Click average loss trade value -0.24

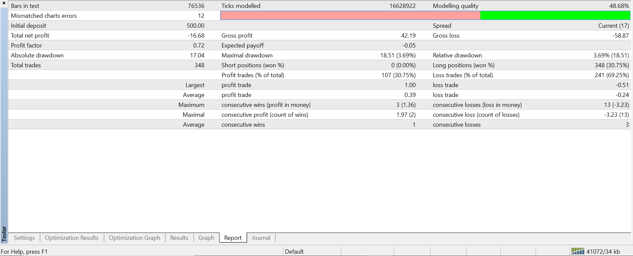(622, 95)
